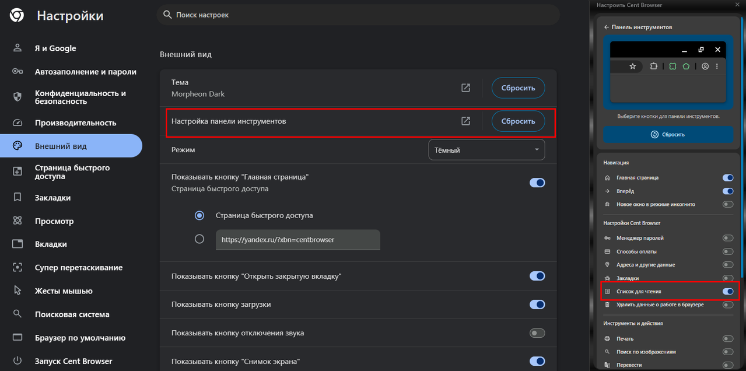Open external link icon for Тема

[465, 88]
